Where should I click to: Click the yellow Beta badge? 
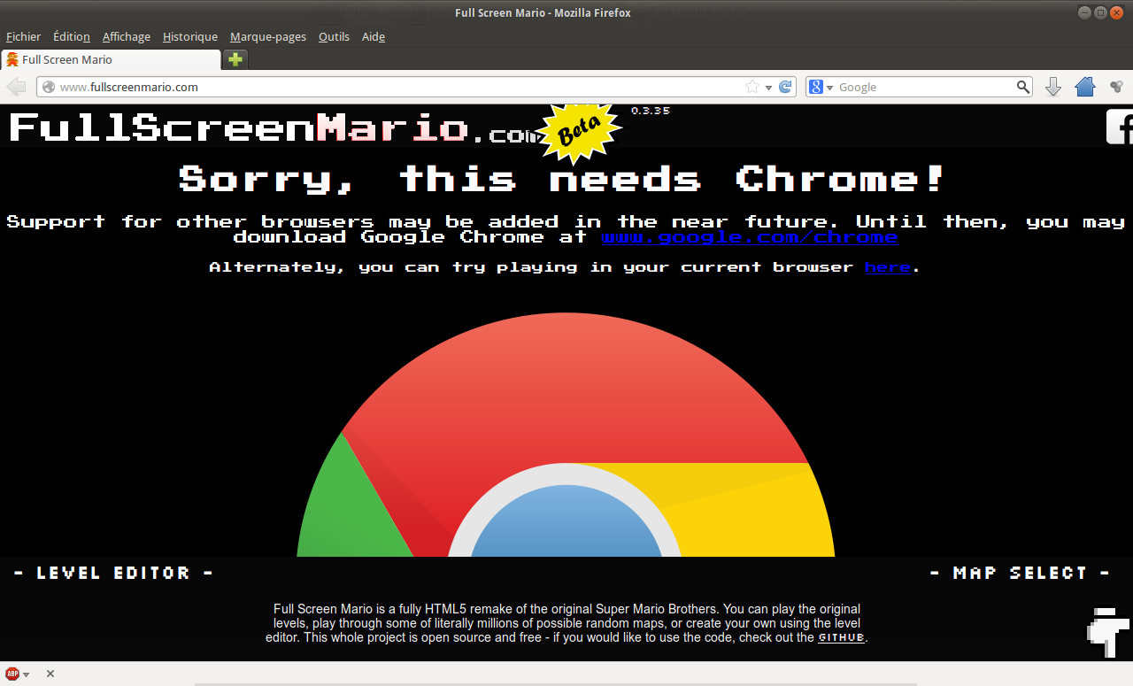pyautogui.click(x=580, y=134)
